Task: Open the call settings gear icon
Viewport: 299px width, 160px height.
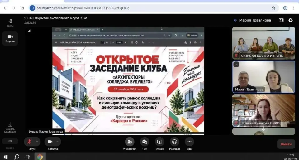Action: point(290,20)
